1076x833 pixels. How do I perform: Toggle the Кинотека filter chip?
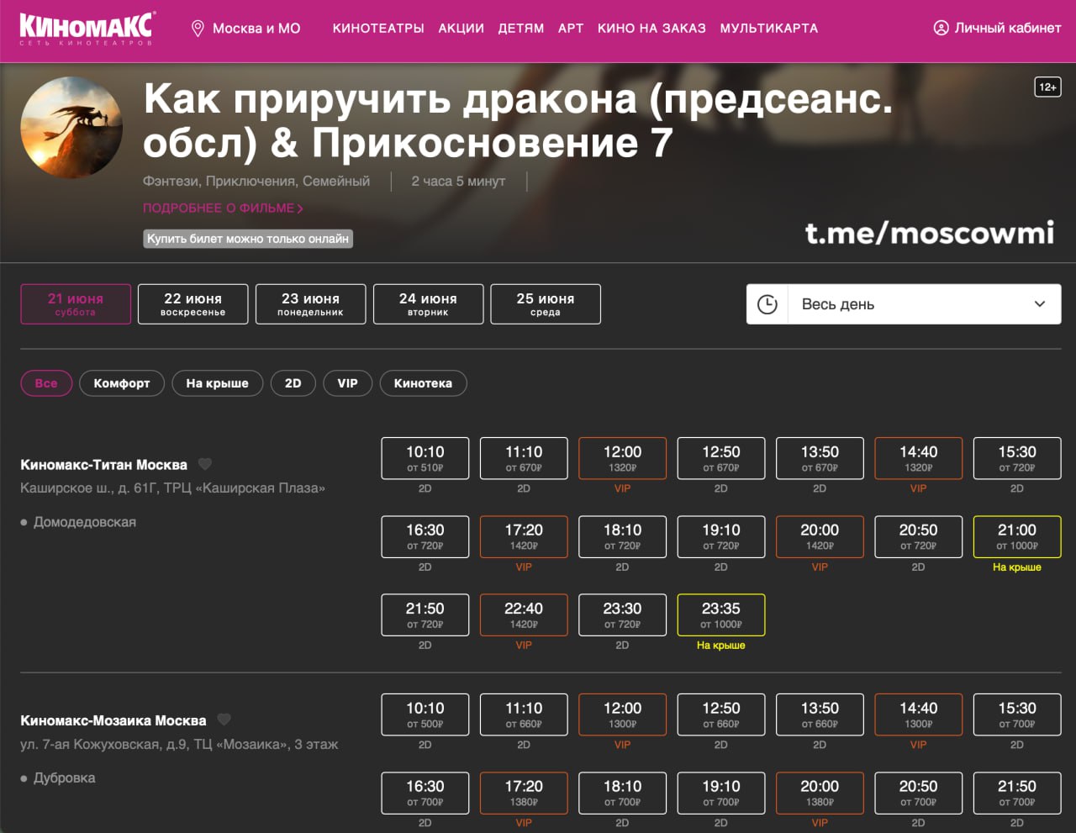click(423, 383)
